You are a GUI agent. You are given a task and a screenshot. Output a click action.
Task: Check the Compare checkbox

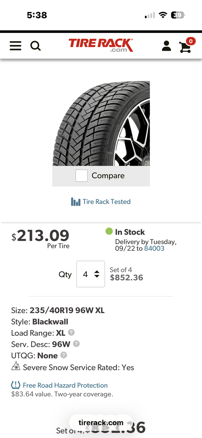(x=82, y=176)
